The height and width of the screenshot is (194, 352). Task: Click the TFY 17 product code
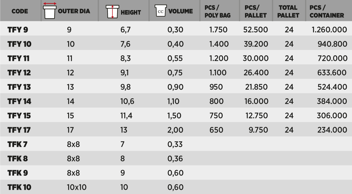point(19,130)
